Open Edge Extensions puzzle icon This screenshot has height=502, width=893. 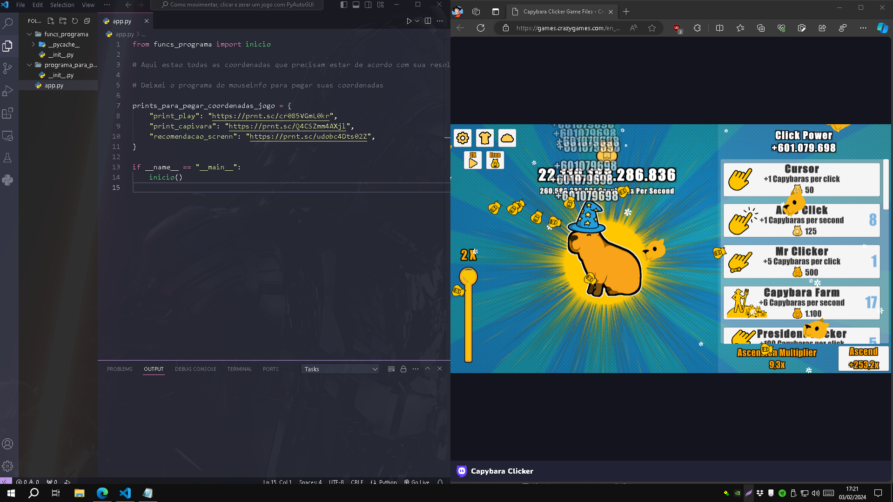[697, 28]
